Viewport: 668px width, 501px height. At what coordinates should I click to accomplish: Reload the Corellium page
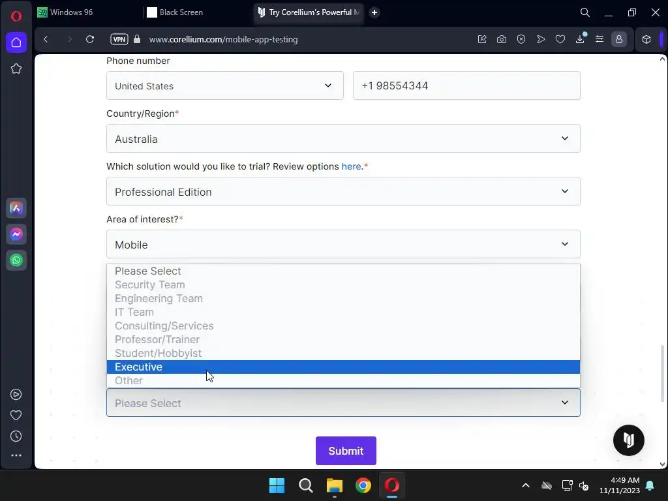click(90, 39)
